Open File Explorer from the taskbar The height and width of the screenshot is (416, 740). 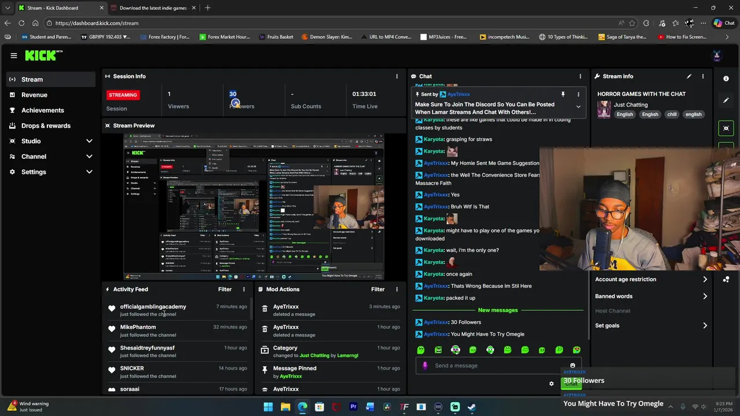[285, 407]
